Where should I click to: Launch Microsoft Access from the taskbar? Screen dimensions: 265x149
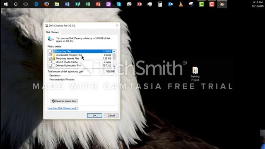tap(140, 4)
